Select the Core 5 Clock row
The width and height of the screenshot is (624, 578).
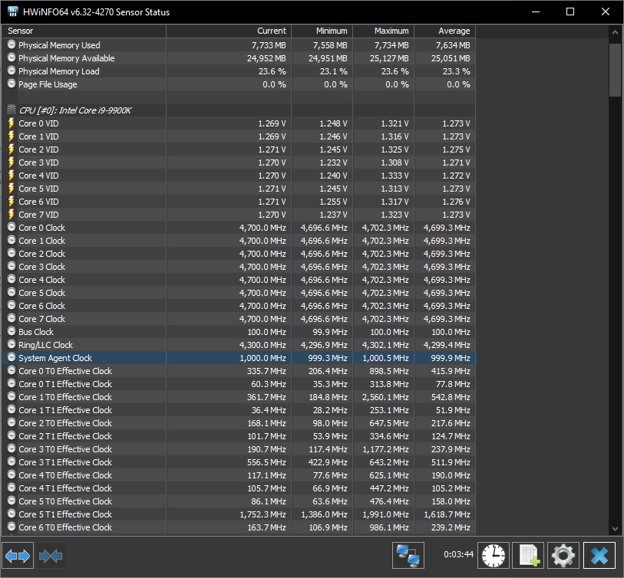point(239,293)
